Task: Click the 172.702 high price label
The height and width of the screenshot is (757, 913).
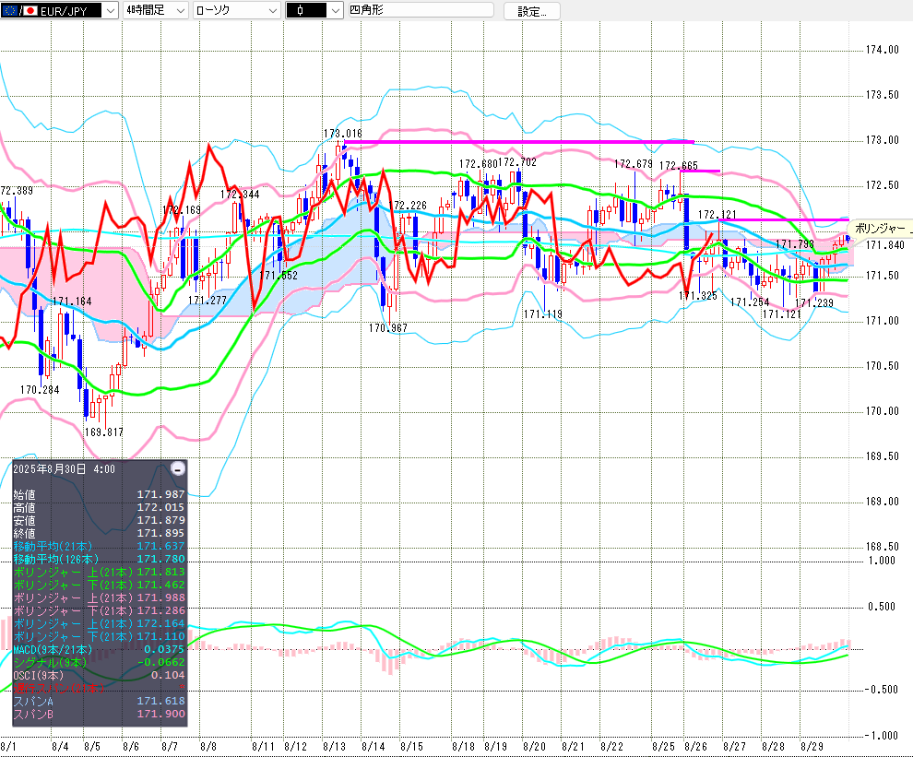Action: 517,162
